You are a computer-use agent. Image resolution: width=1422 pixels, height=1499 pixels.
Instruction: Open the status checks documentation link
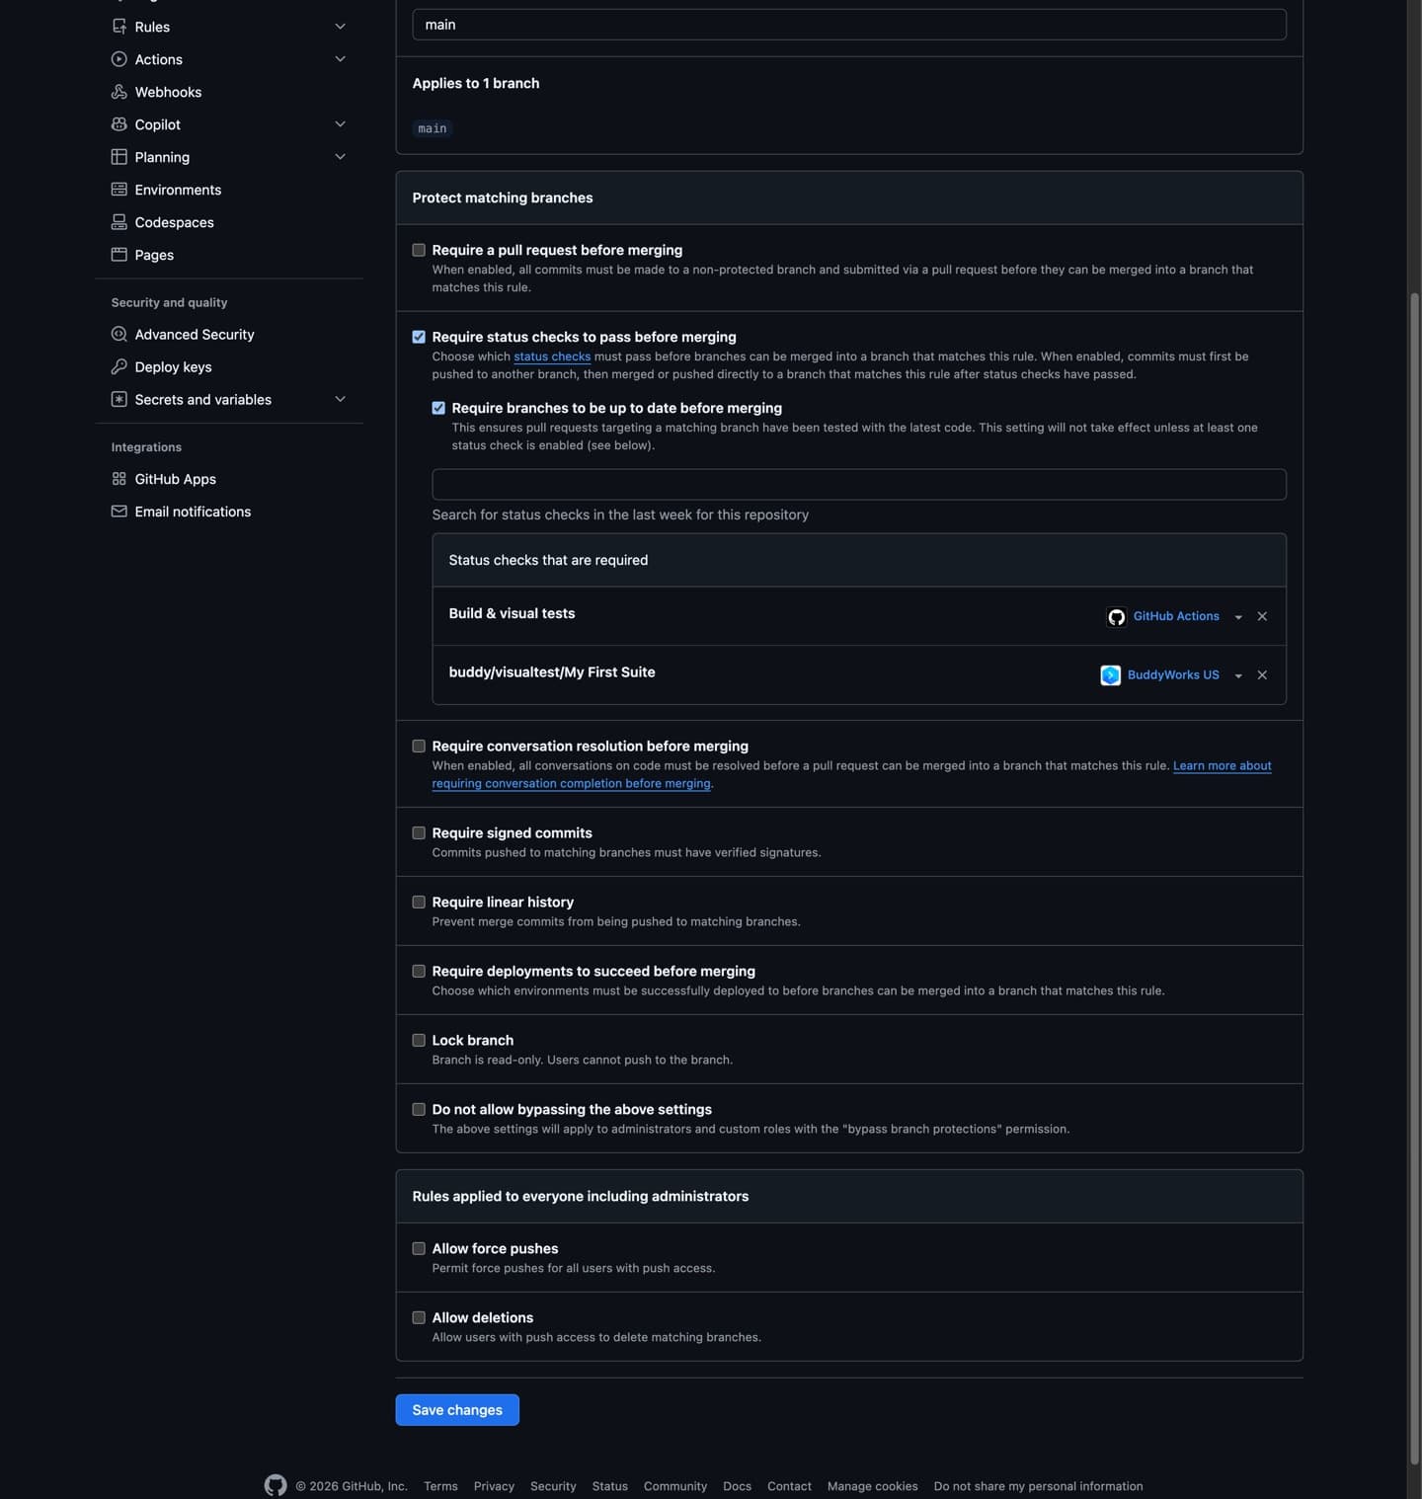(x=552, y=356)
